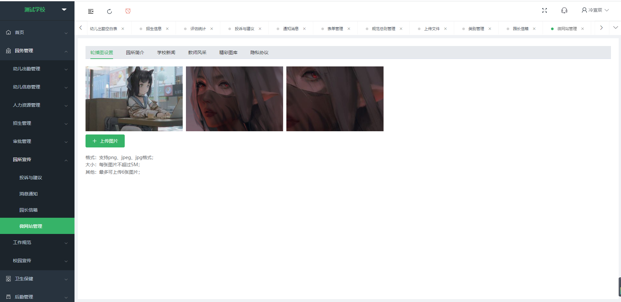Screen dimensions: 621x302
Task: Switch to 学校新闻 tab
Action: tap(166, 52)
